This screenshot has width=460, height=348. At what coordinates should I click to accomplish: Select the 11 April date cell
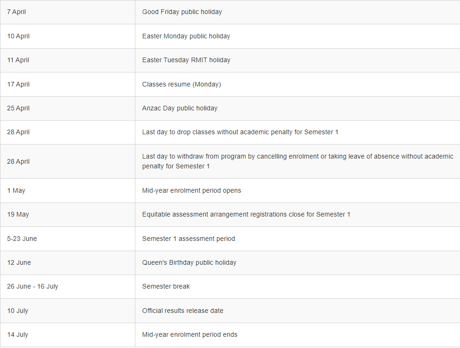(x=67, y=60)
